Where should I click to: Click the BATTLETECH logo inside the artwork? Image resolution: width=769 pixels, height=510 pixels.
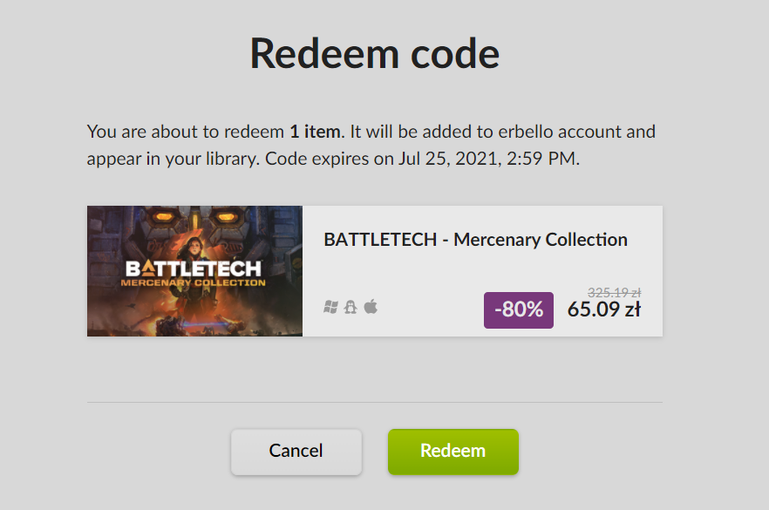coord(194,269)
